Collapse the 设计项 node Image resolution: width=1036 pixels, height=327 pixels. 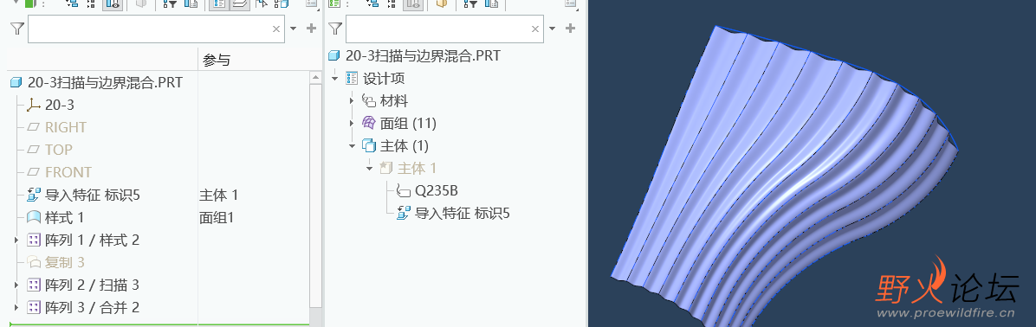(x=335, y=79)
